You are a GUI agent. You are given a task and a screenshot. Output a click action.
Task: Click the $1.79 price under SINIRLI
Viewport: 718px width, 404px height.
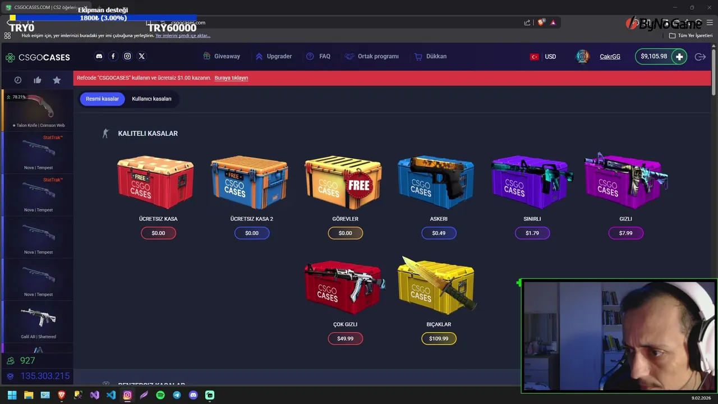tap(532, 233)
